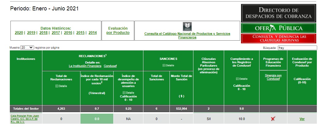Expand Detalle under Total de Reclamaciones
This screenshot has height=135, width=323.
(61, 86)
